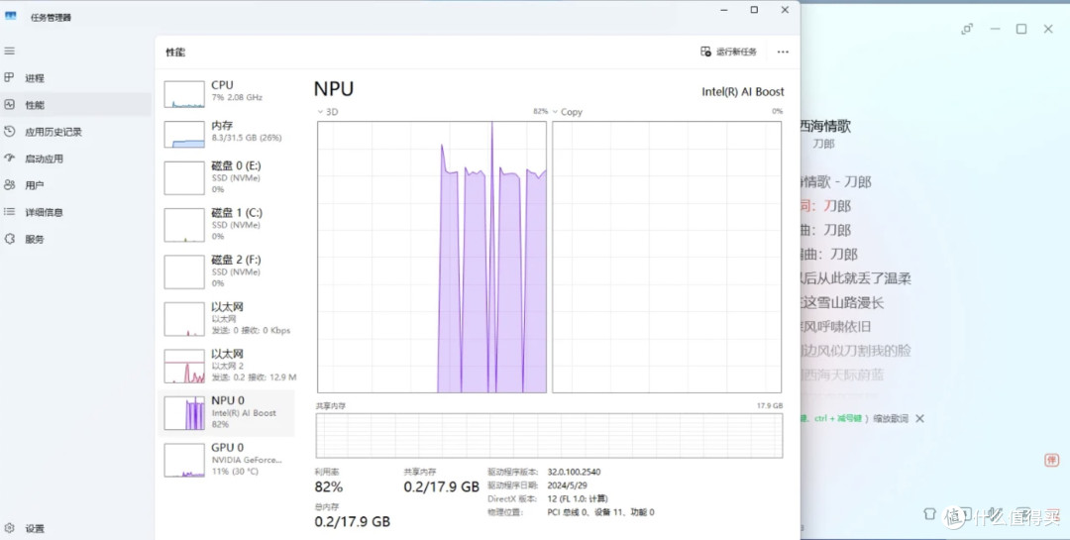This screenshot has height=540, width=1070.
Task: Click the purple 3D usage graph
Action: click(432, 257)
